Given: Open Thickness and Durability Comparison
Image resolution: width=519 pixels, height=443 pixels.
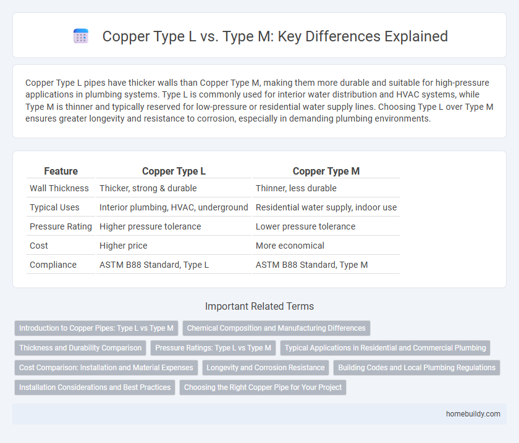Looking at the screenshot, I should (x=80, y=348).
